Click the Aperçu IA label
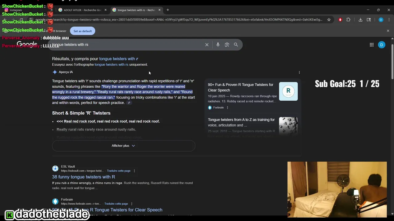The height and width of the screenshot is (221, 394). [x=66, y=72]
